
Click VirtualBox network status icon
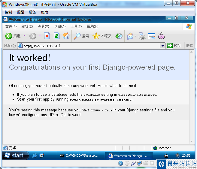[x=140, y=163]
